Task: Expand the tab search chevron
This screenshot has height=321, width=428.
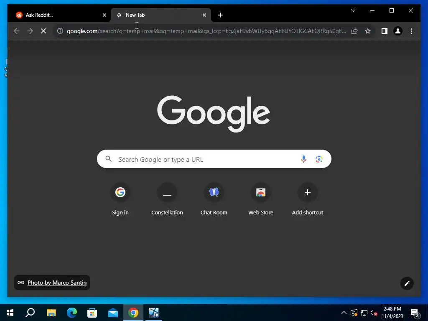Action: [x=353, y=10]
